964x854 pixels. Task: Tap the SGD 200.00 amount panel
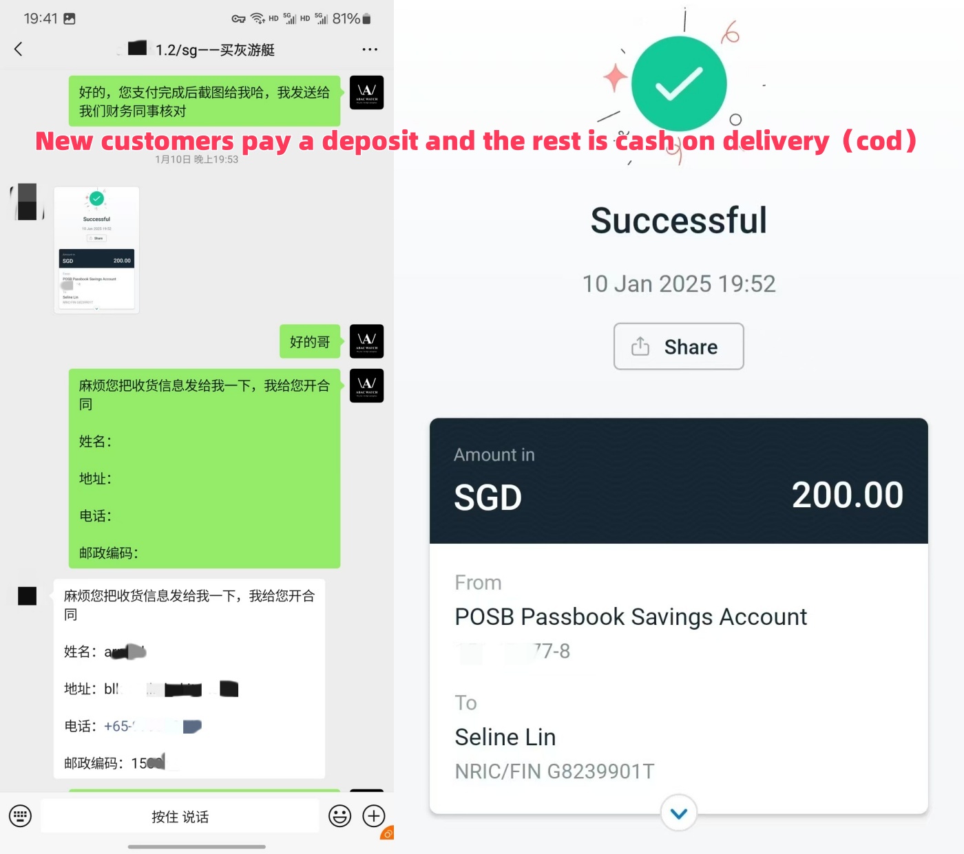coord(679,481)
